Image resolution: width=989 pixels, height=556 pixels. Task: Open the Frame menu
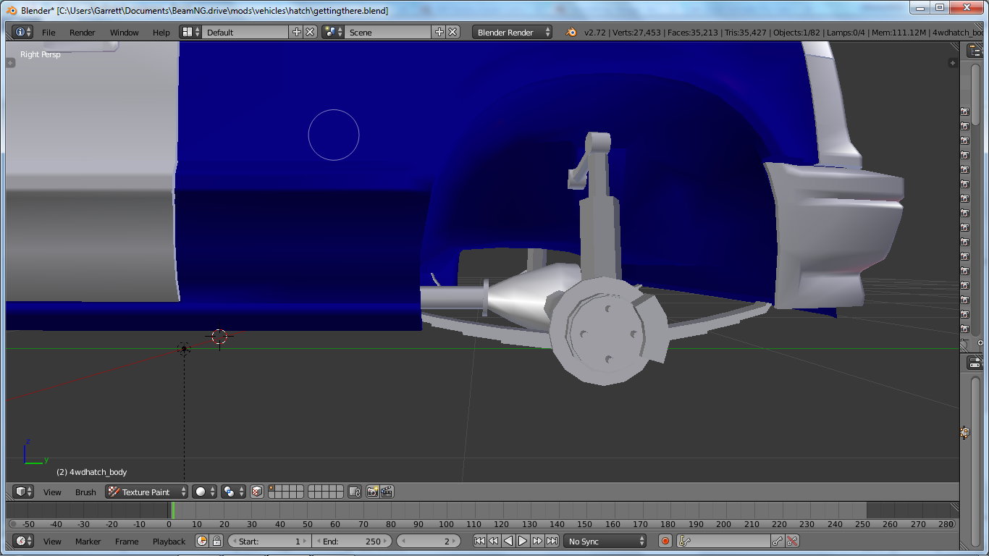pos(127,542)
